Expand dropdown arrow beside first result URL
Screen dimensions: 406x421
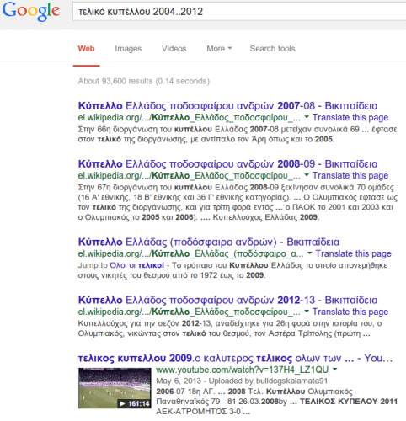click(307, 117)
